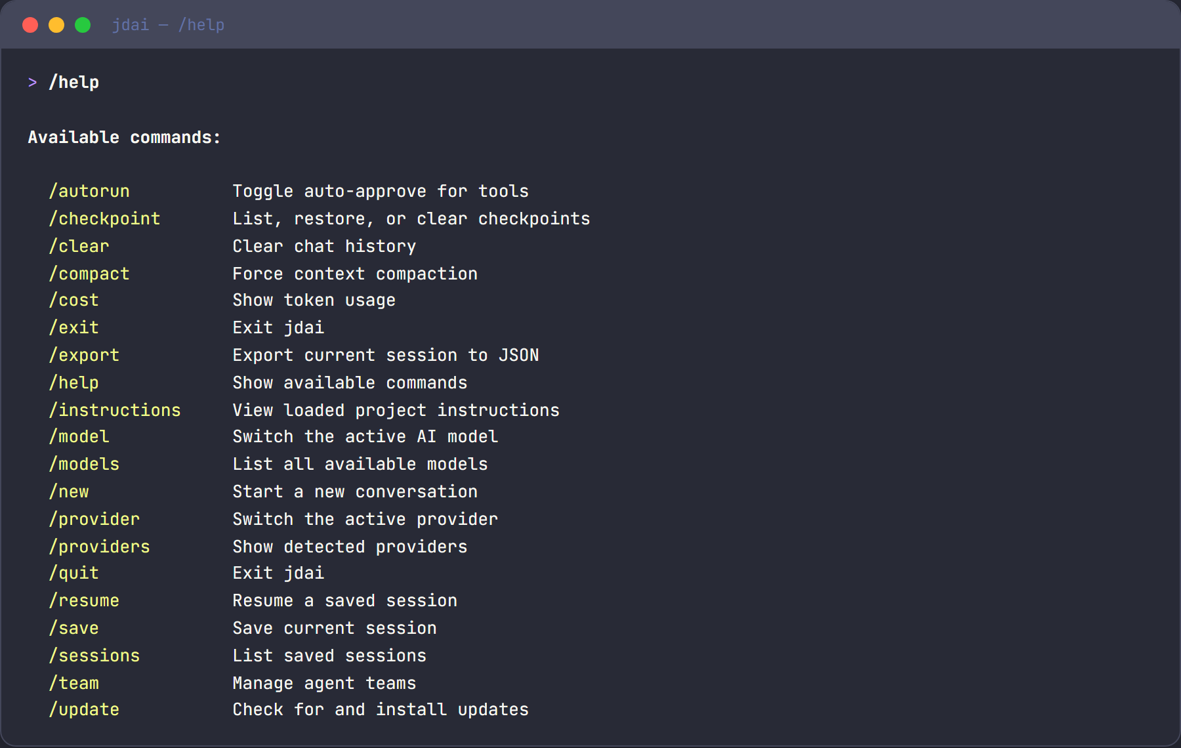Select /resume to resume a session
1181x748 pixels.
(84, 600)
